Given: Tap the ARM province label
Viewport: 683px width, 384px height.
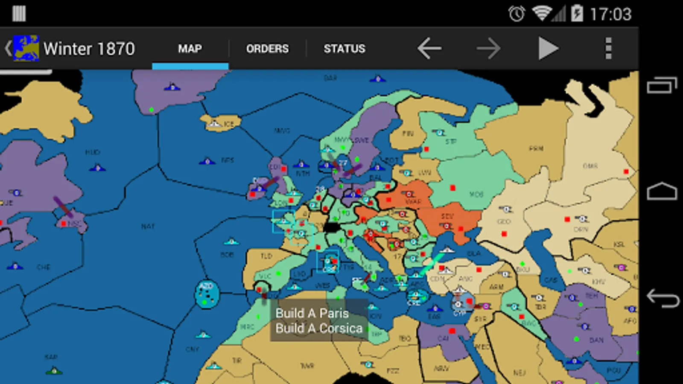Looking at the screenshot, I should click(x=496, y=287).
